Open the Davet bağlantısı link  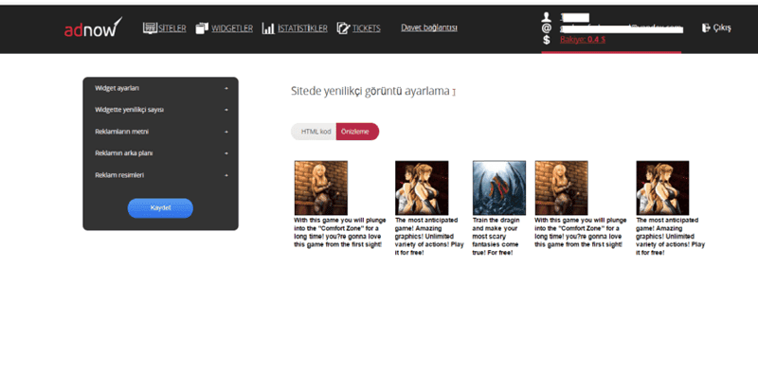tap(429, 27)
